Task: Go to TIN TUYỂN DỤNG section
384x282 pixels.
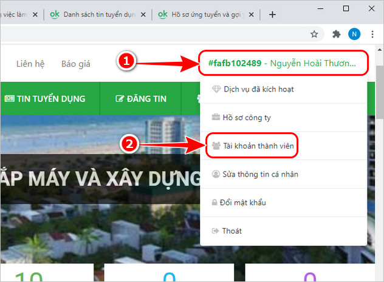Action: tap(50, 99)
